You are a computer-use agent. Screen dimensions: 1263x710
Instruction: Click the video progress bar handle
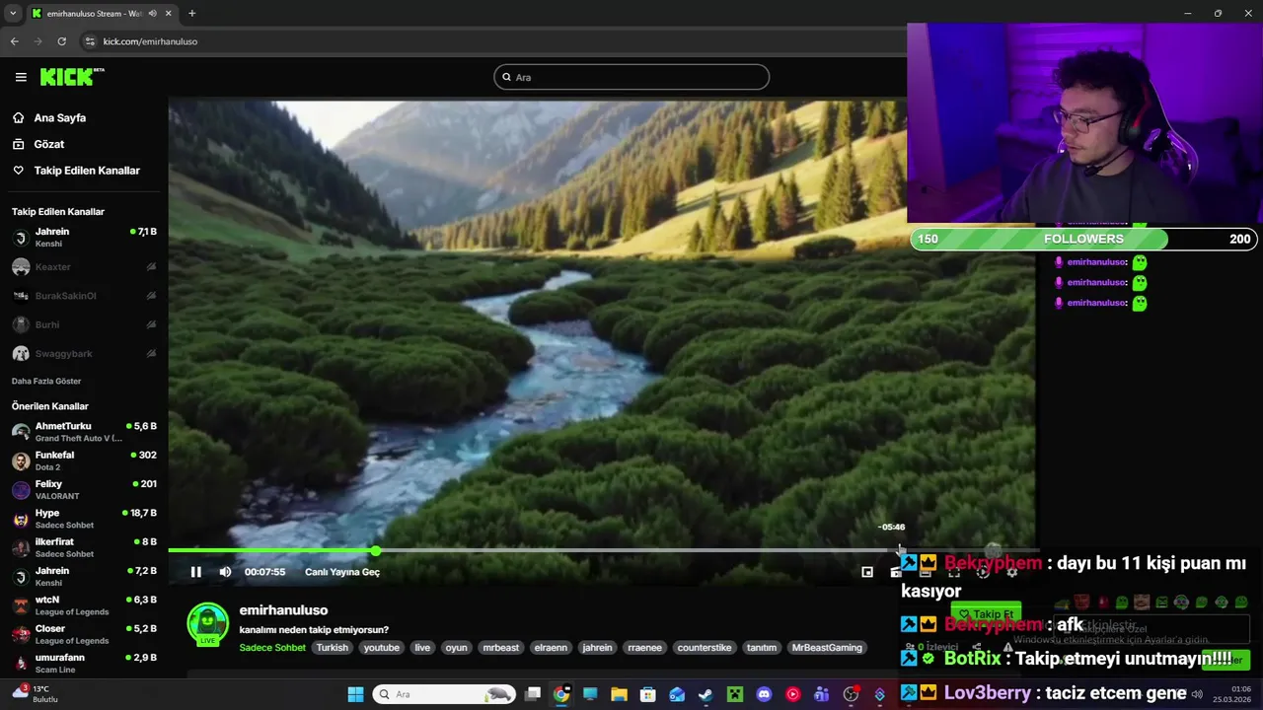376,550
